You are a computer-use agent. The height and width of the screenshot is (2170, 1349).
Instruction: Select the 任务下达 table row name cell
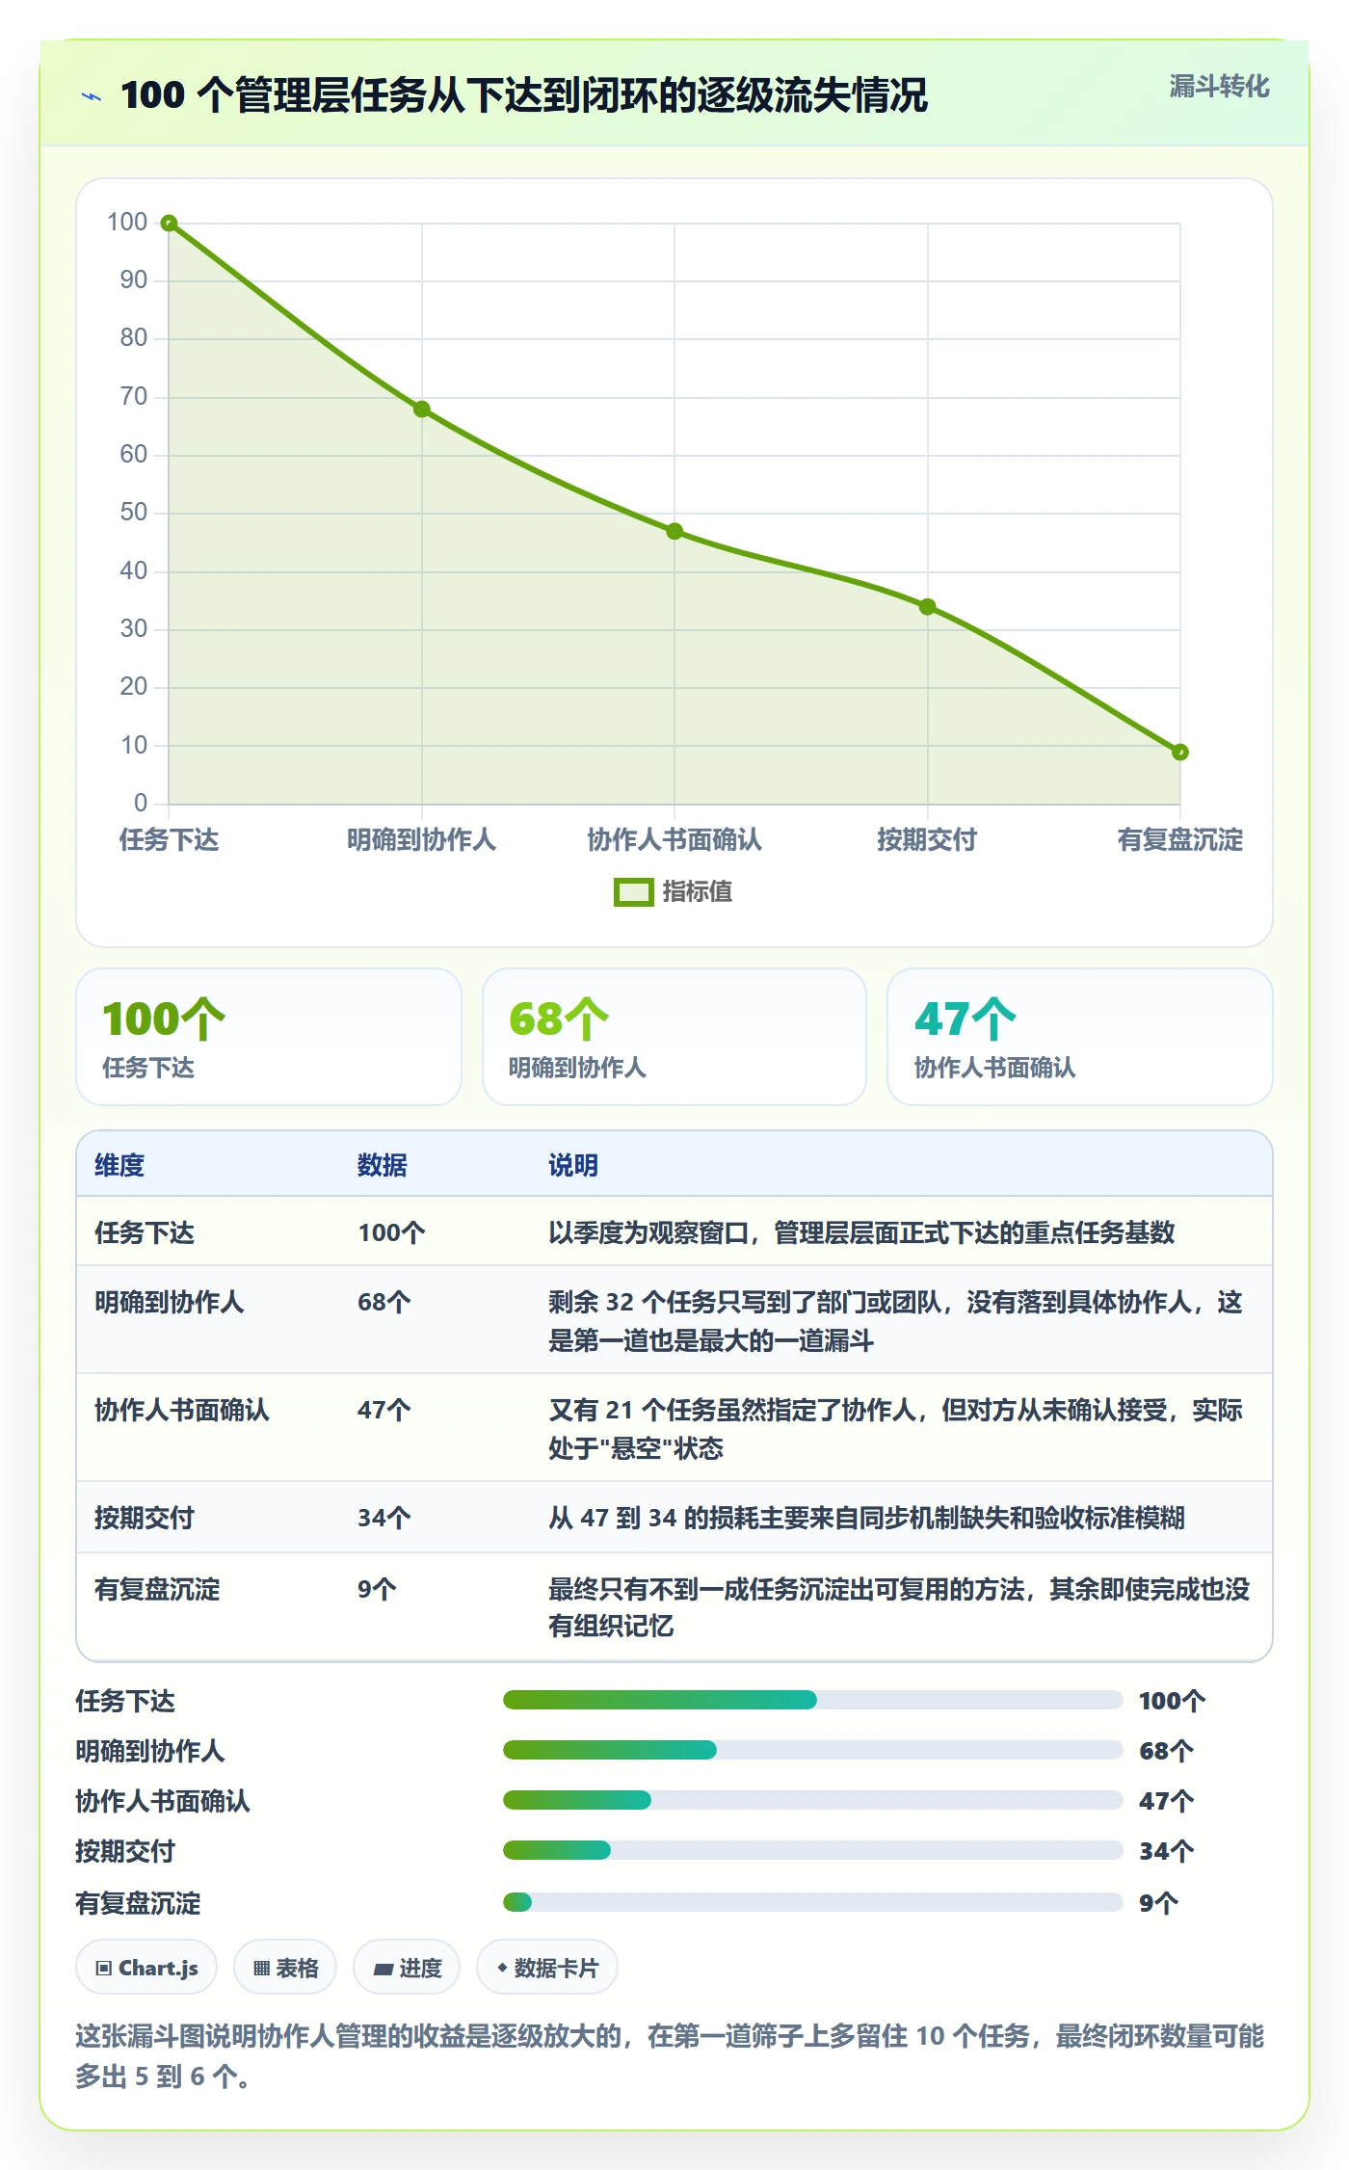point(145,1232)
